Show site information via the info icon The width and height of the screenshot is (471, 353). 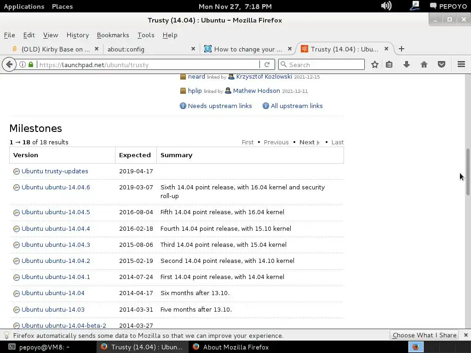coord(23,64)
